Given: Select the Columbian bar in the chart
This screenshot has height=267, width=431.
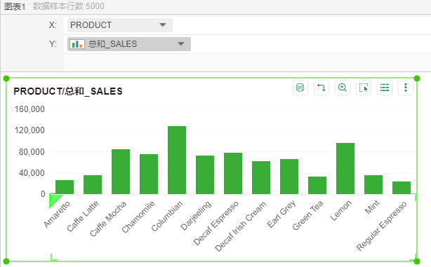Looking at the screenshot, I should tap(177, 160).
